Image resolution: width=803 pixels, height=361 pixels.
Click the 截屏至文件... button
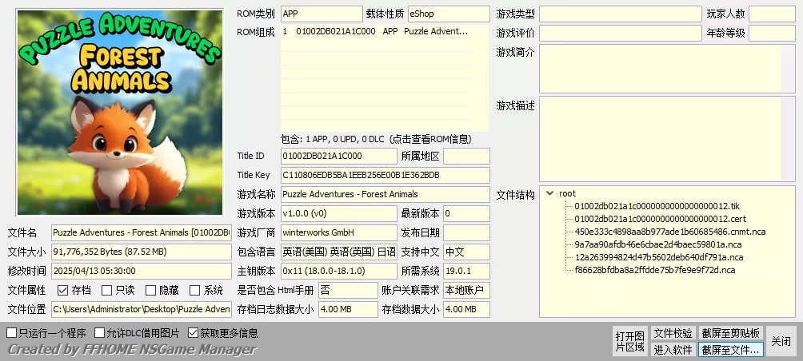point(730,349)
